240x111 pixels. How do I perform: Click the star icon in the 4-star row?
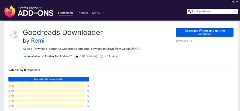13,91
